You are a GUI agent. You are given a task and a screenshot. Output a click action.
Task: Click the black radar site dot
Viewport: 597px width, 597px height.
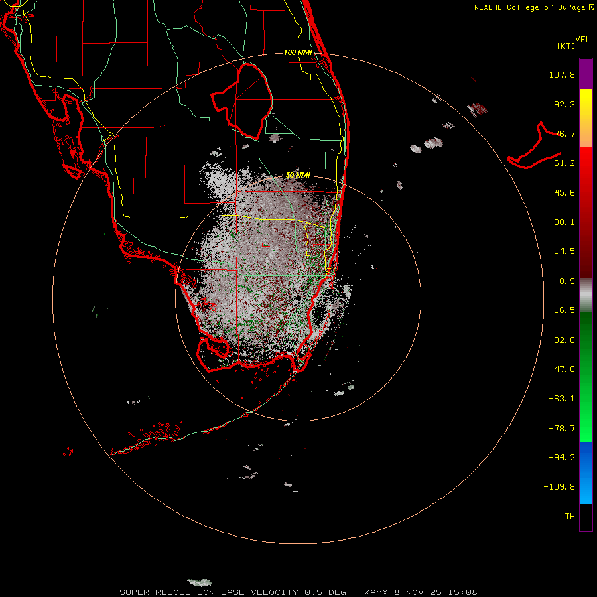click(x=298, y=298)
